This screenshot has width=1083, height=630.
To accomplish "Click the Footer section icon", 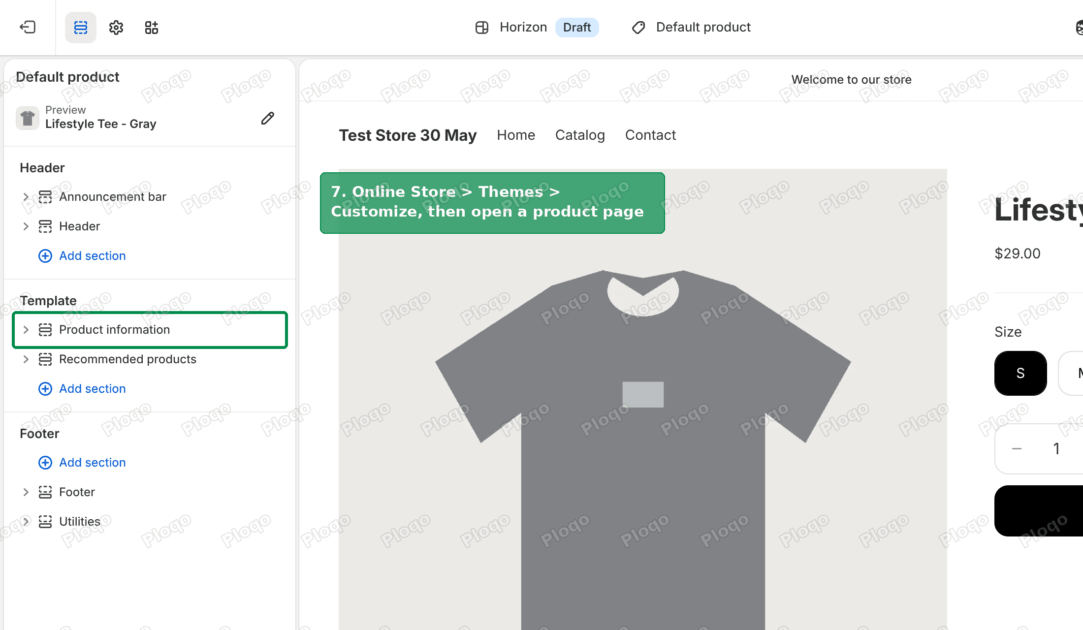I will (45, 492).
